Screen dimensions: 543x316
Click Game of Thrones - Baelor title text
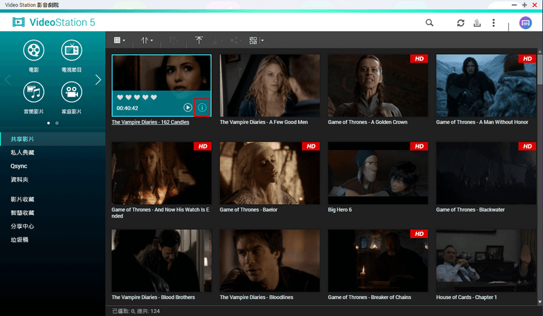click(x=248, y=210)
